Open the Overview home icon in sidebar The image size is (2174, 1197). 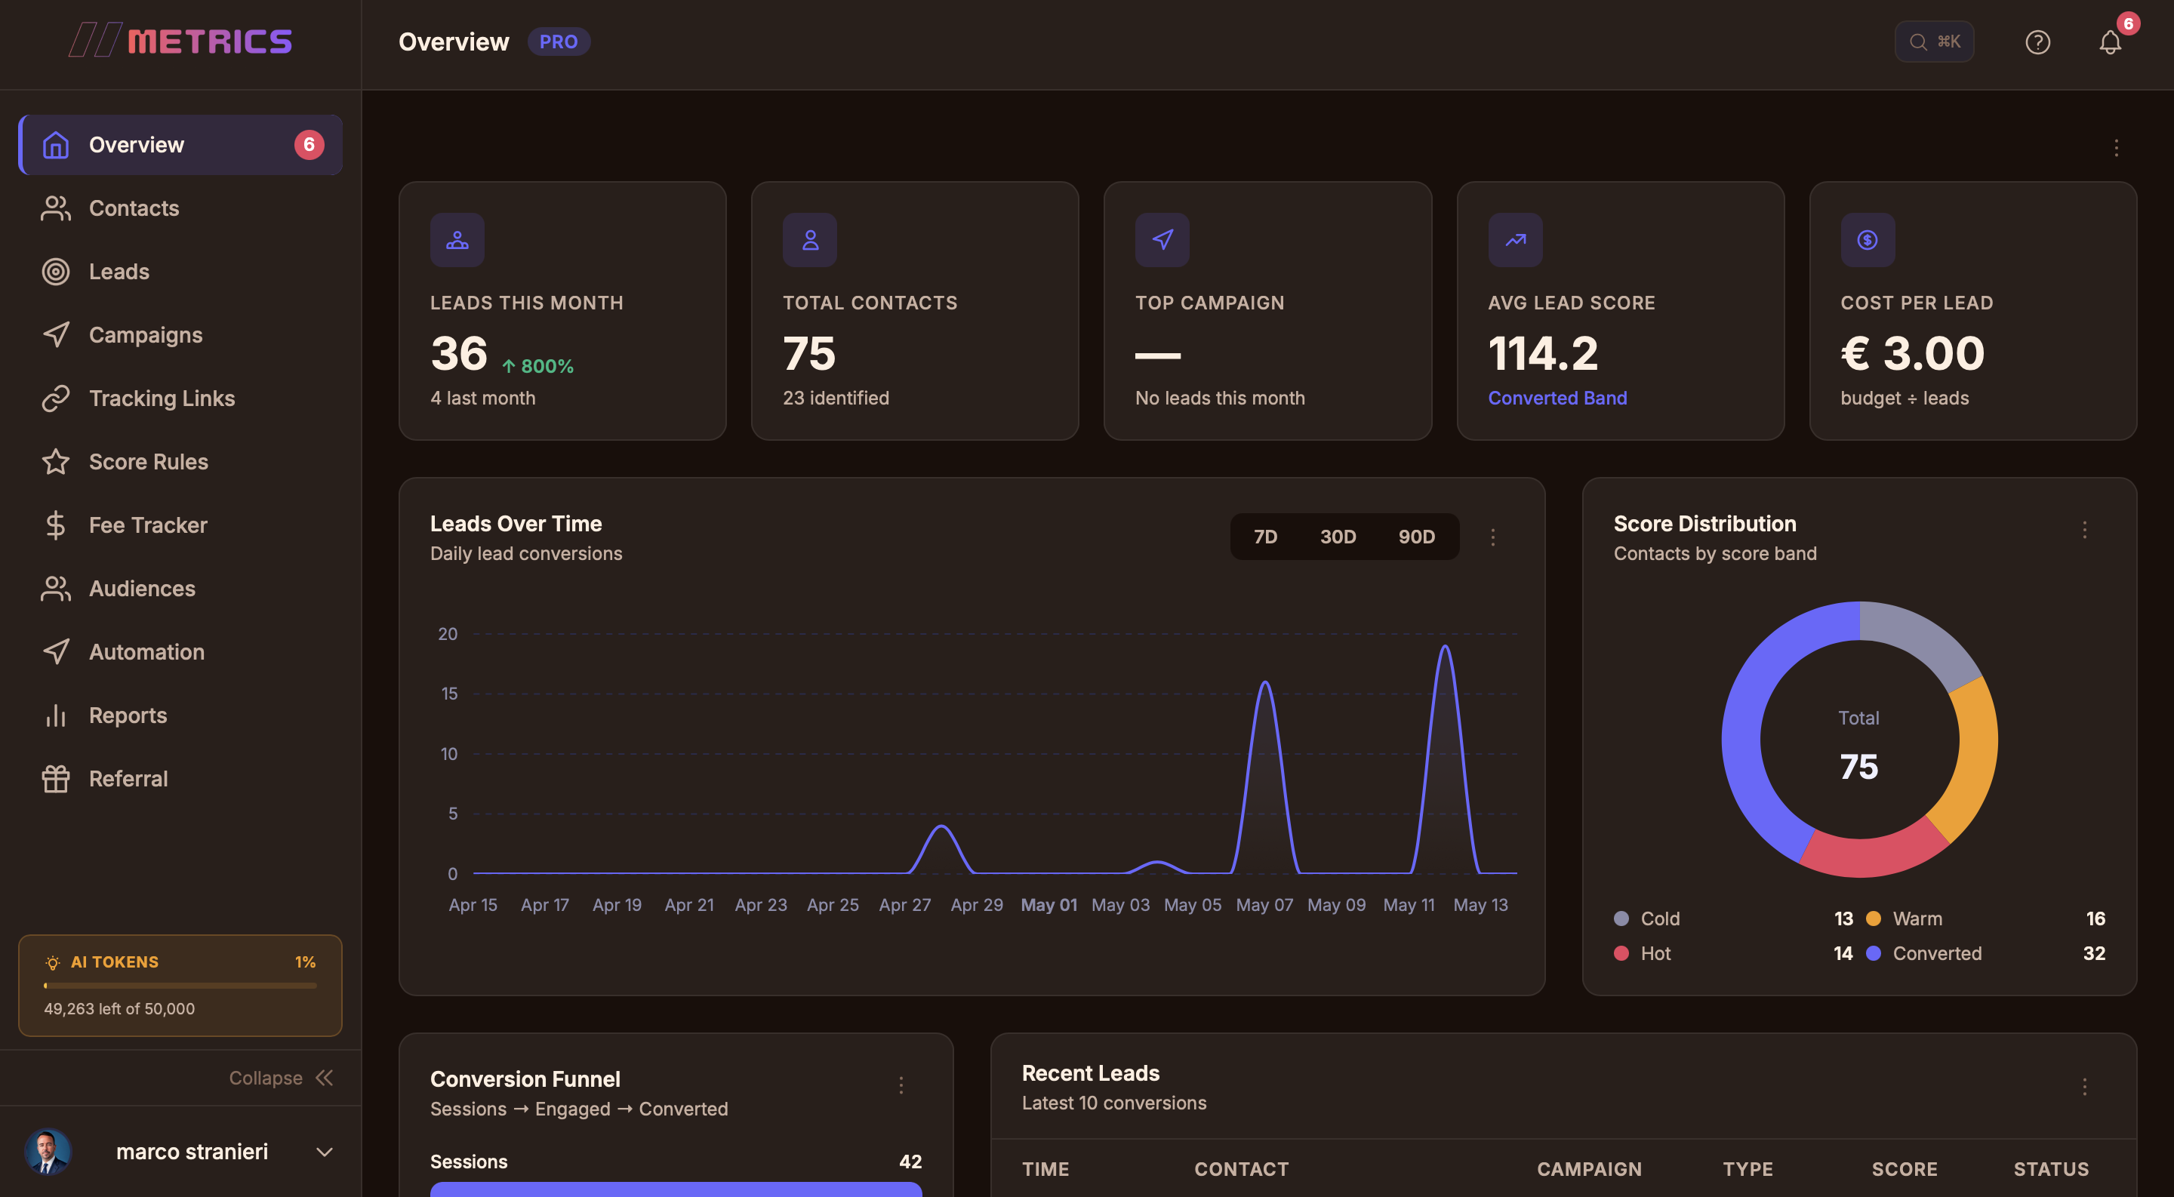pyautogui.click(x=56, y=145)
